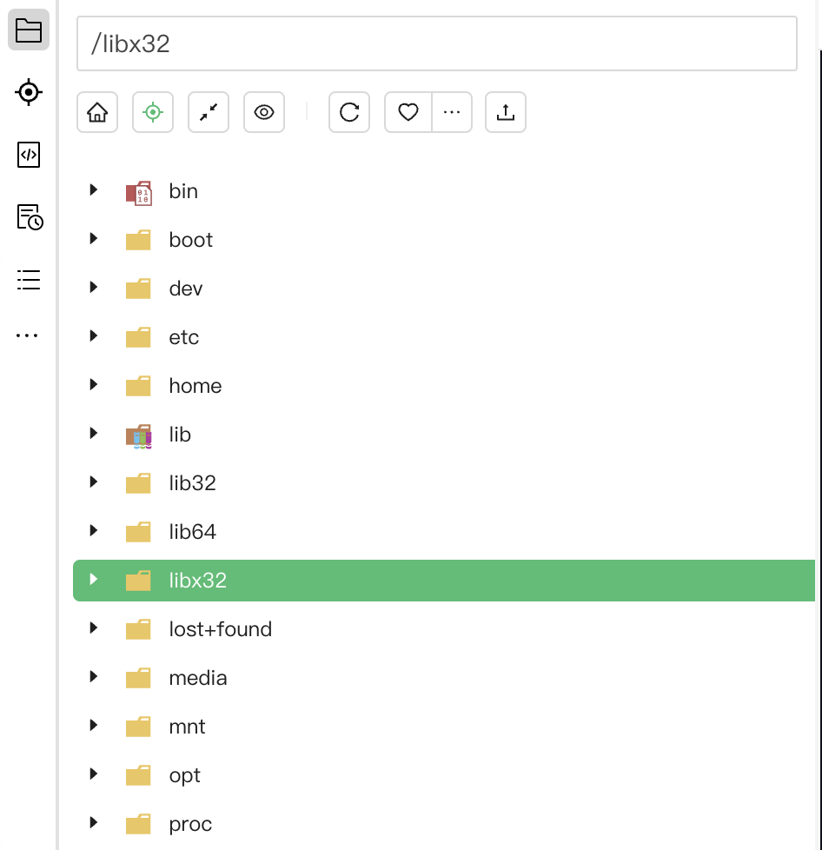Expand the bin folder arrow
The image size is (822, 850).
tap(93, 189)
